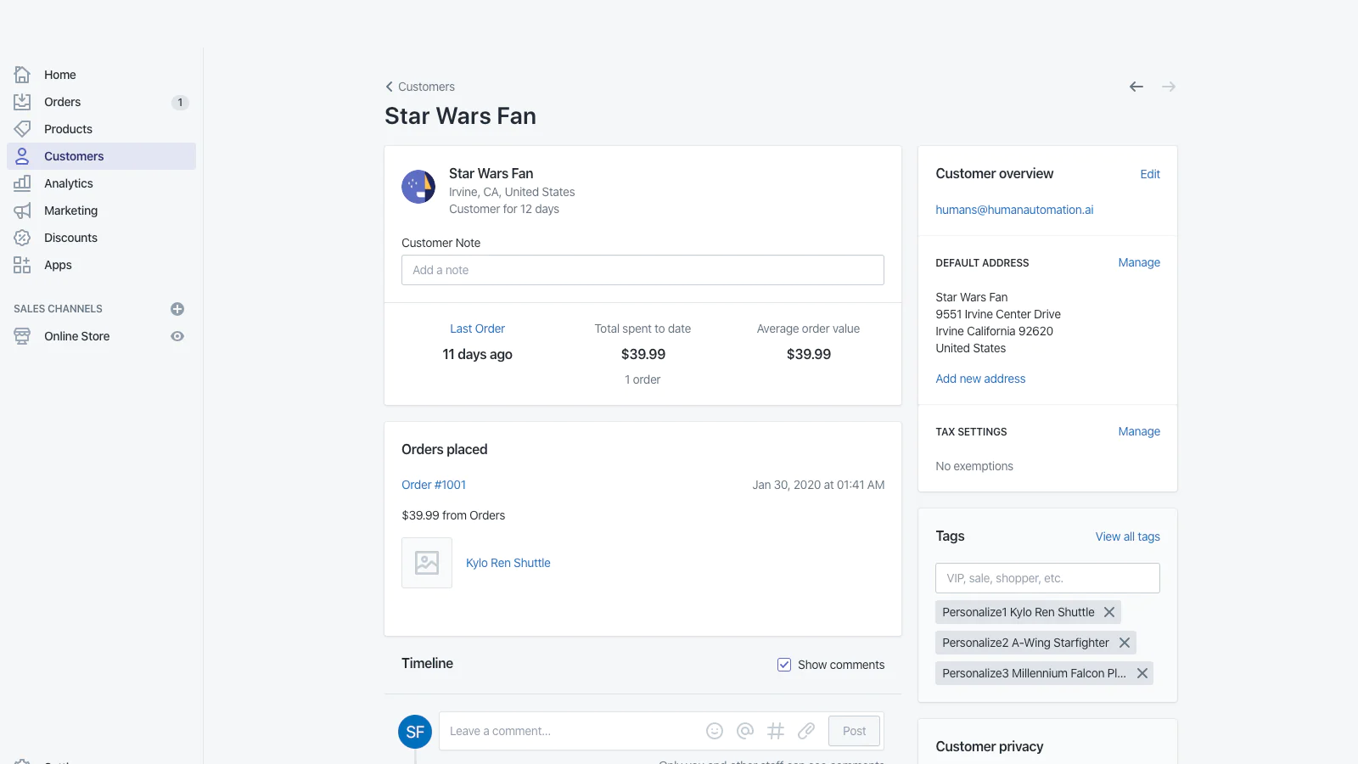The width and height of the screenshot is (1358, 764).
Task: Click the 'No exemptions' text
Action: pos(974,466)
